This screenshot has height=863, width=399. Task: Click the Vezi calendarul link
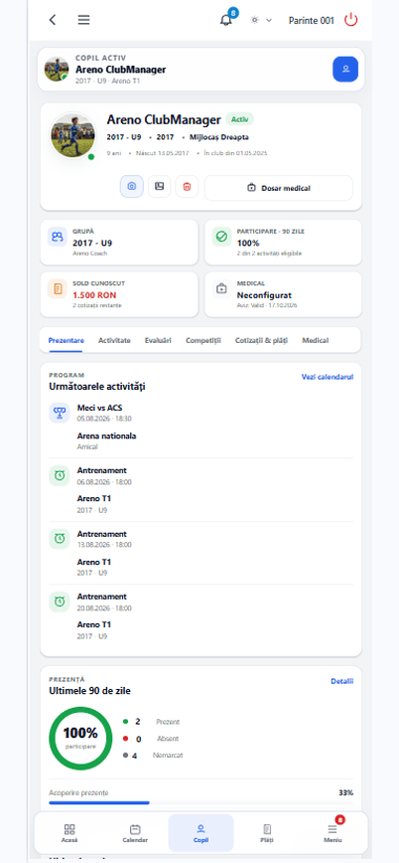[x=328, y=377]
